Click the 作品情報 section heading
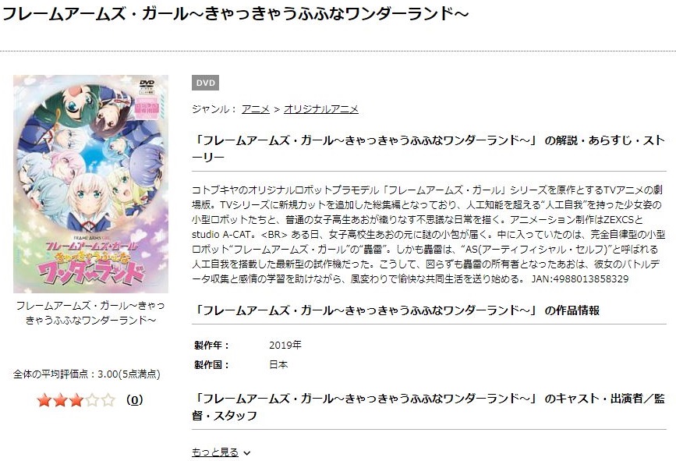Image resolution: width=676 pixels, height=461 pixels. (396, 310)
